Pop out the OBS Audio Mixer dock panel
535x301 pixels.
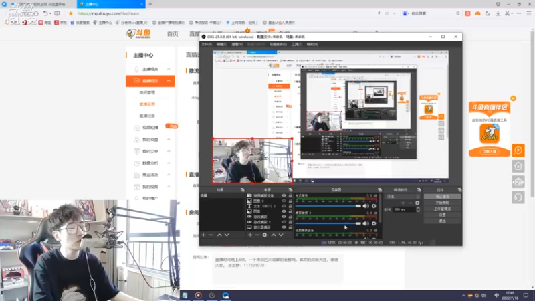379,190
